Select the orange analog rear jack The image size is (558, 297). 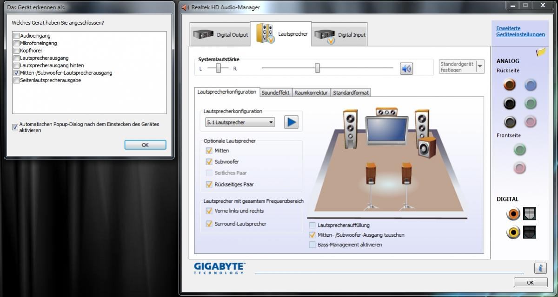tap(510, 85)
